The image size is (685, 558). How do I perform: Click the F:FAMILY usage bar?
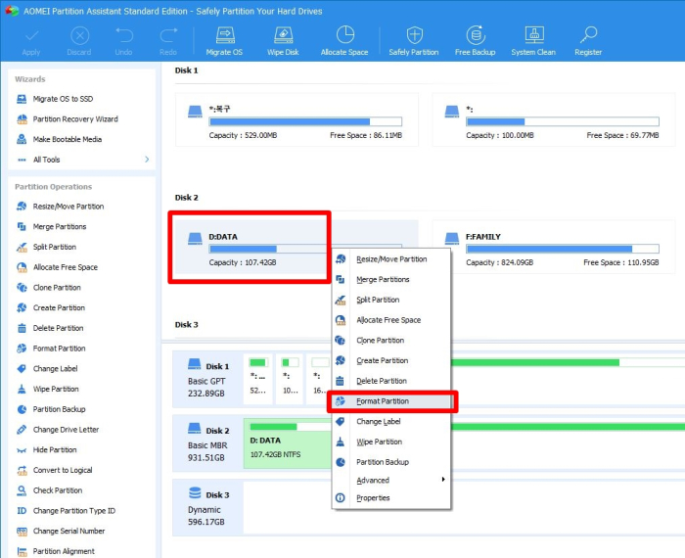563,249
